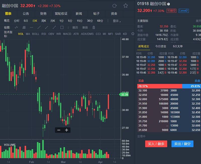The width and height of the screenshot is (201, 164).
Task: Toggle the VOL indicator
Action: (x=21, y=34)
